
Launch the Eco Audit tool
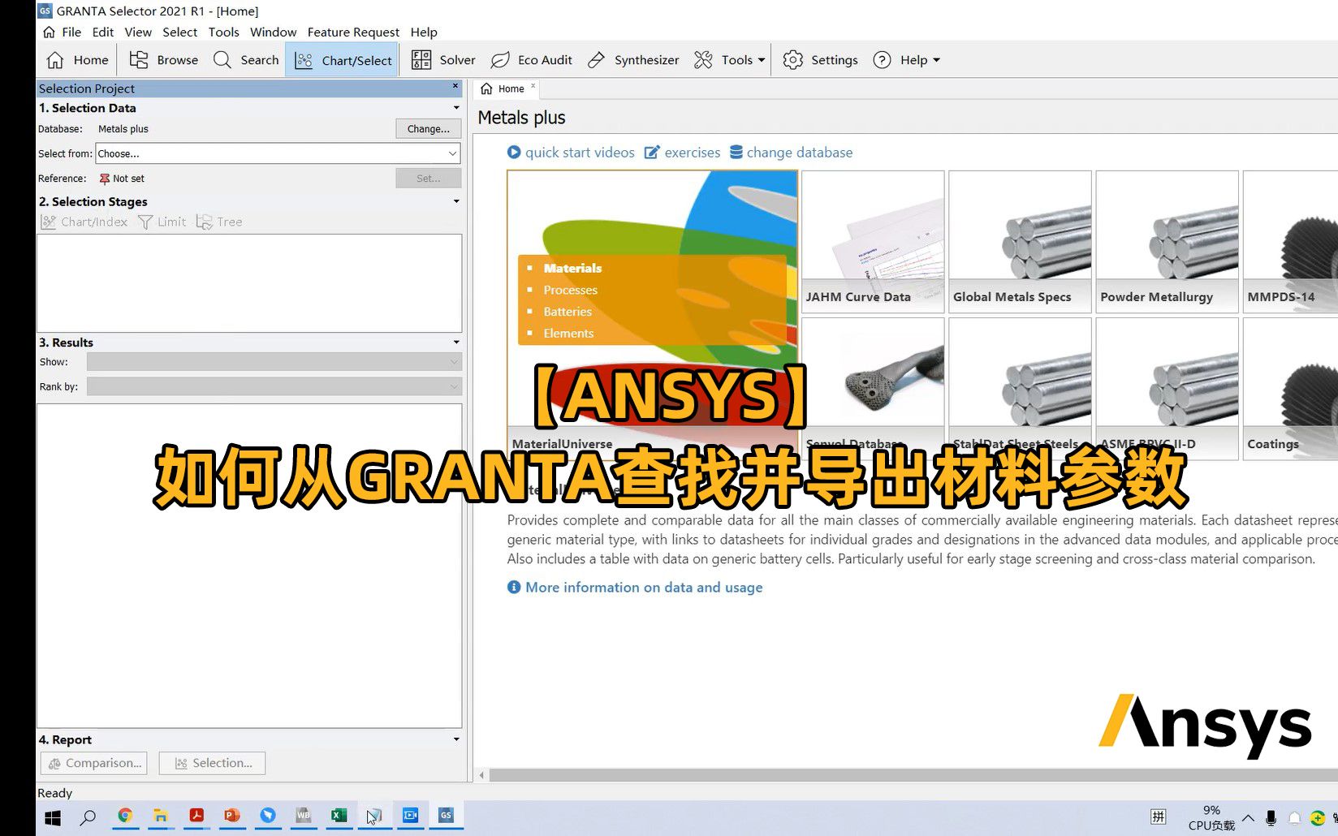click(532, 60)
